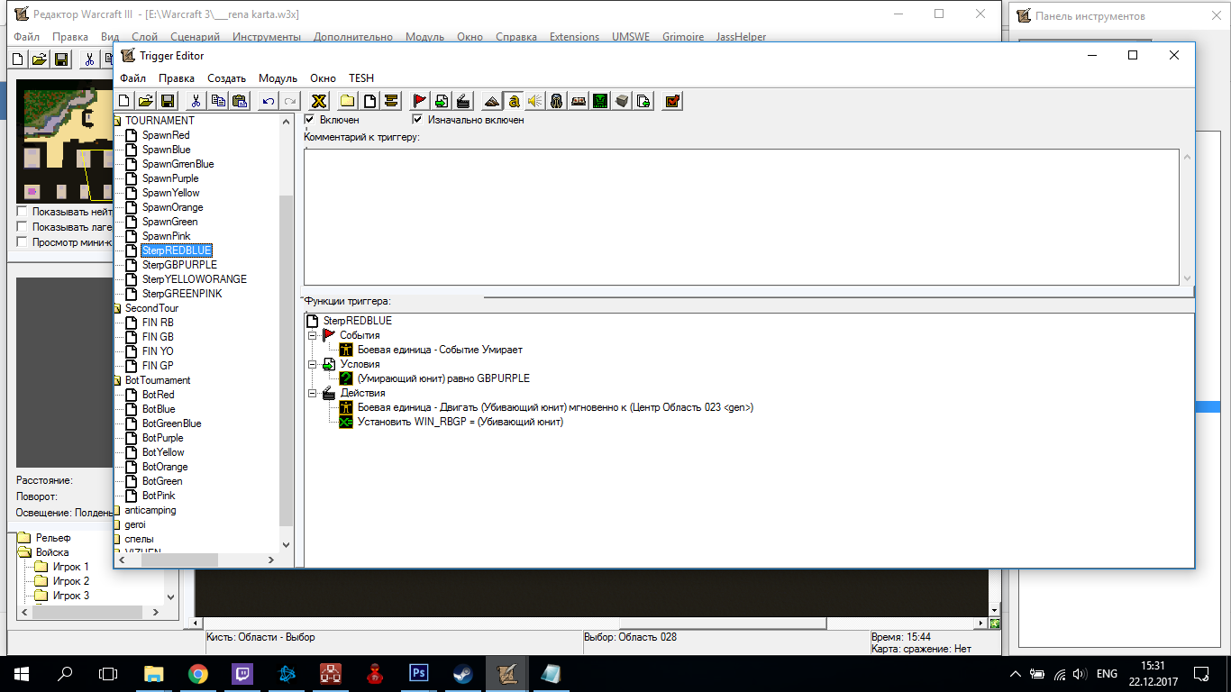Open Google Chrome from taskbar
The image size is (1231, 692).
click(198, 673)
